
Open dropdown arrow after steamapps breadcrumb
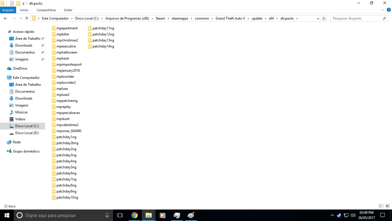[x=191, y=18]
